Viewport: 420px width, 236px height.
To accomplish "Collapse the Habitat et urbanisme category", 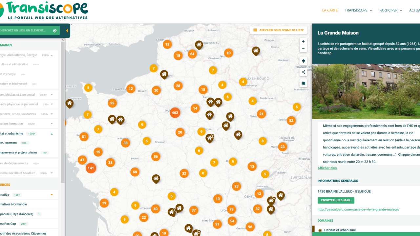I will click(x=52, y=134).
